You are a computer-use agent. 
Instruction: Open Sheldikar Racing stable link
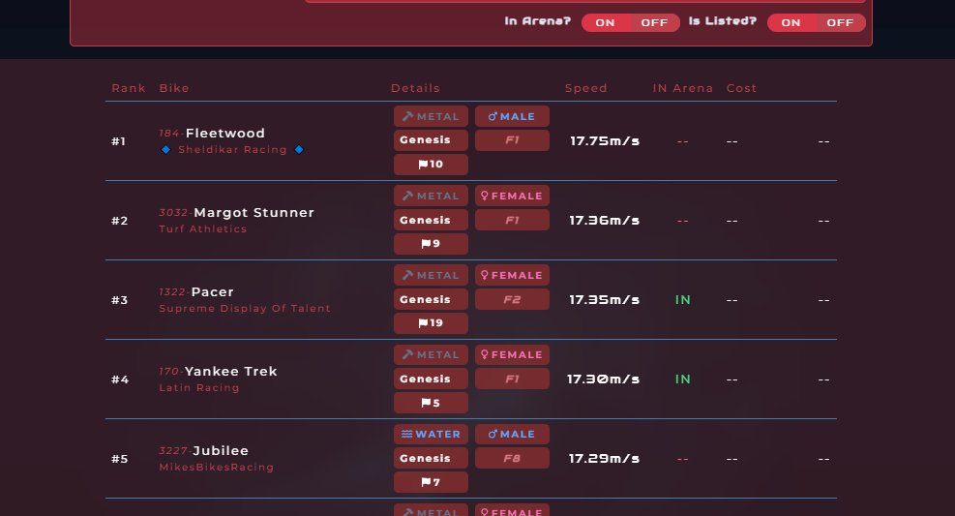coord(232,149)
